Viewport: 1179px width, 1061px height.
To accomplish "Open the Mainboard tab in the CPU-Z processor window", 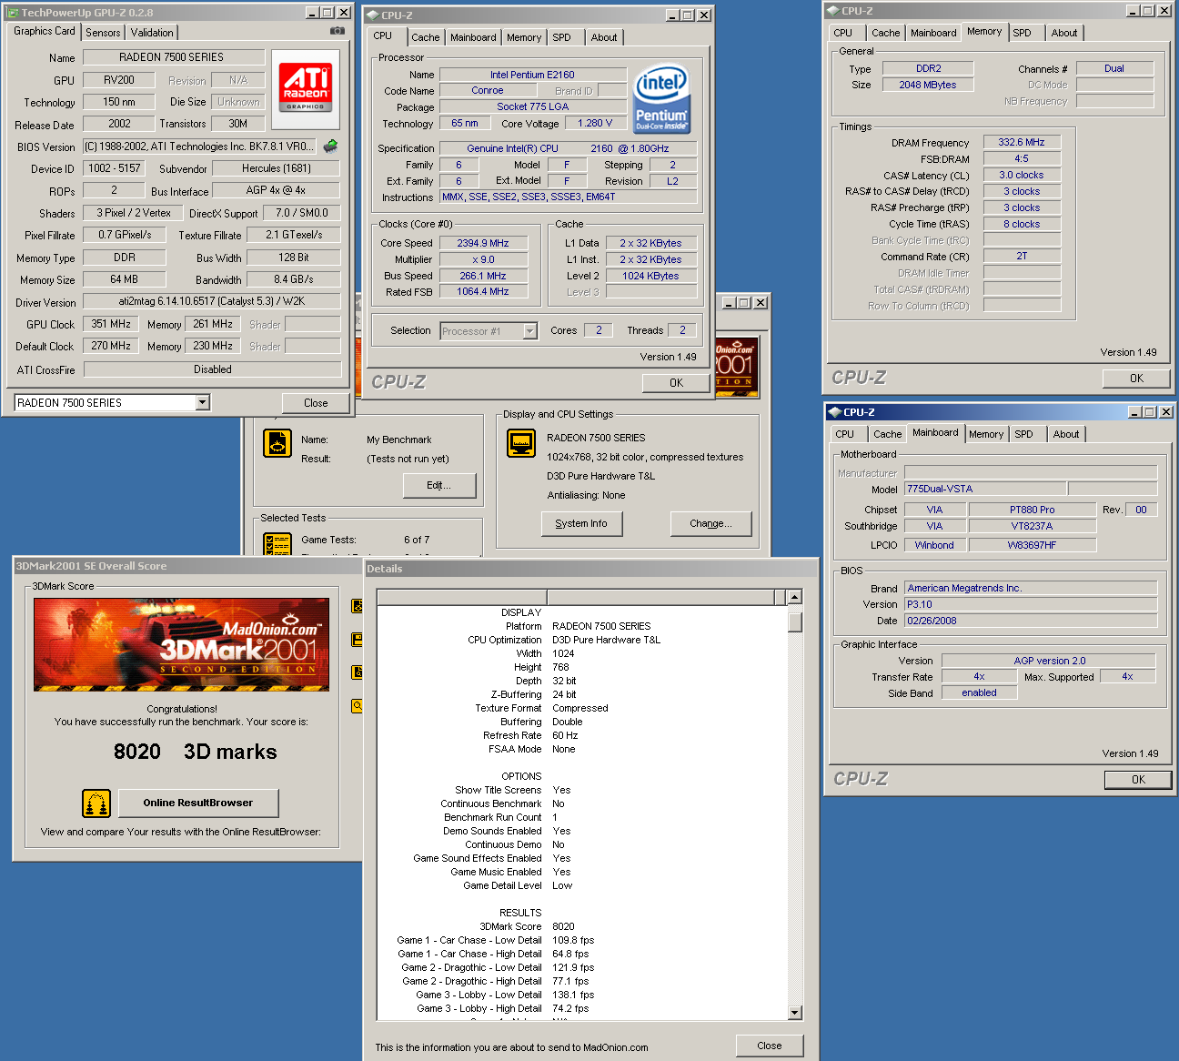I will [x=473, y=37].
